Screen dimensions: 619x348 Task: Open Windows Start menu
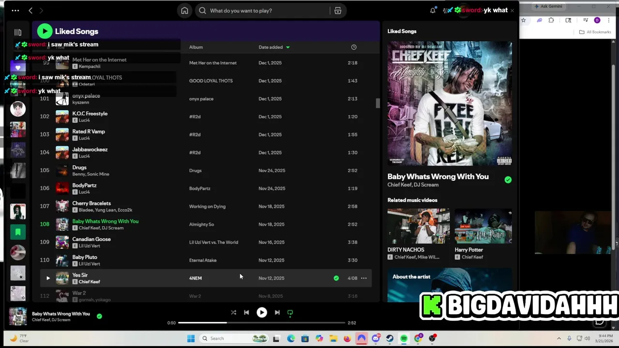191,338
